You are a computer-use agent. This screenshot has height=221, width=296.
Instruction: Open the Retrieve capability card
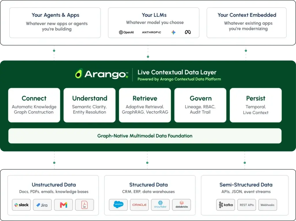coord(145,105)
